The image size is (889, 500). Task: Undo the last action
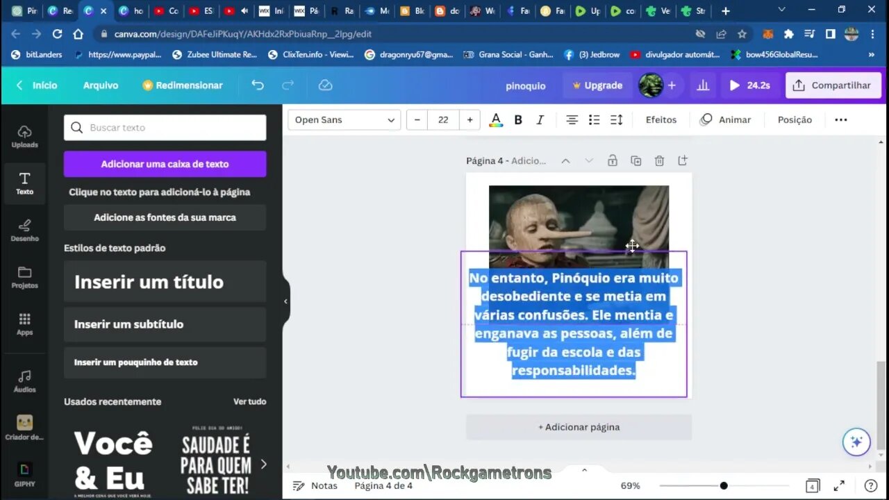pyautogui.click(x=258, y=85)
